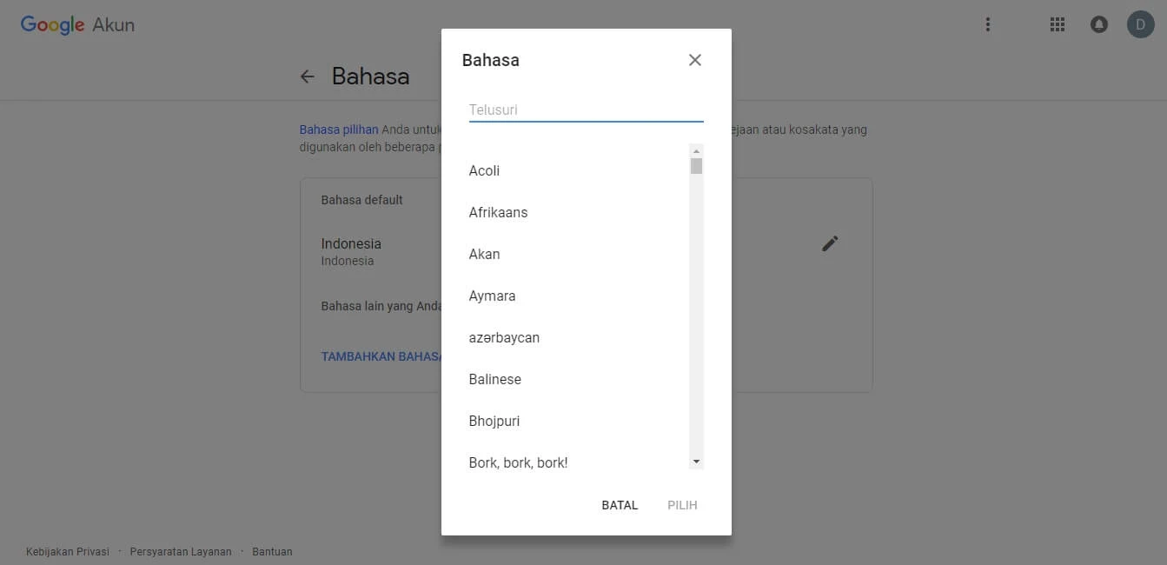Open the Bahasa pilihan link
The image size is (1167, 565).
[x=338, y=129]
